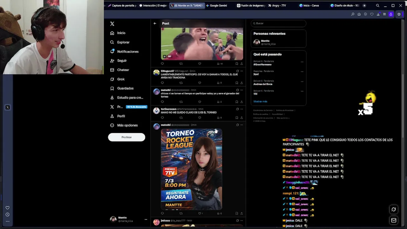Viewport: 407px width, 229px height.
Task: Repost the GIF post
Action: pyautogui.click(x=181, y=64)
